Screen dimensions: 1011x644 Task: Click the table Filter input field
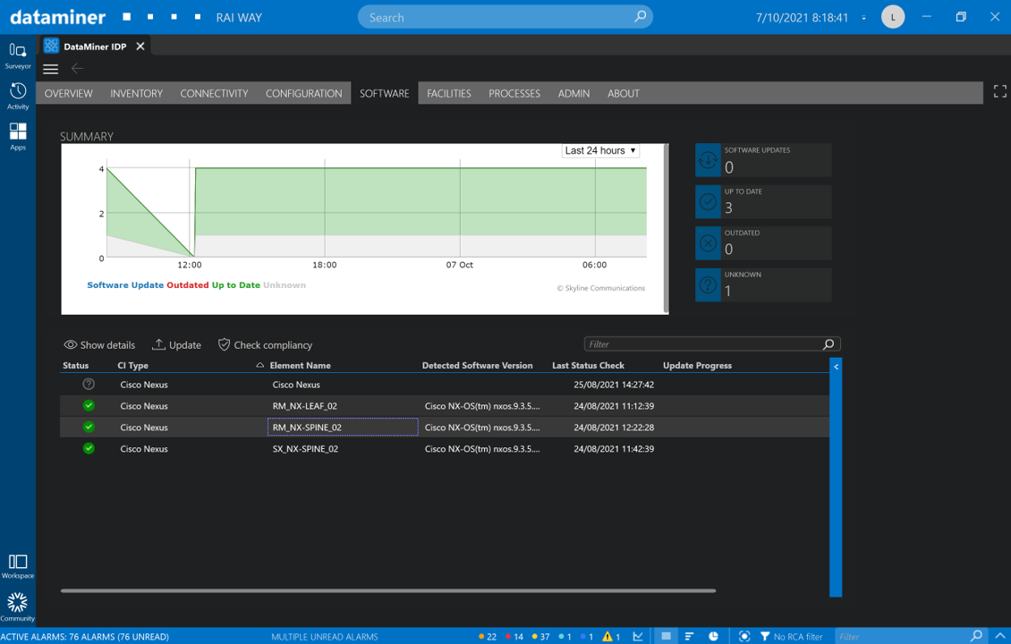point(712,344)
